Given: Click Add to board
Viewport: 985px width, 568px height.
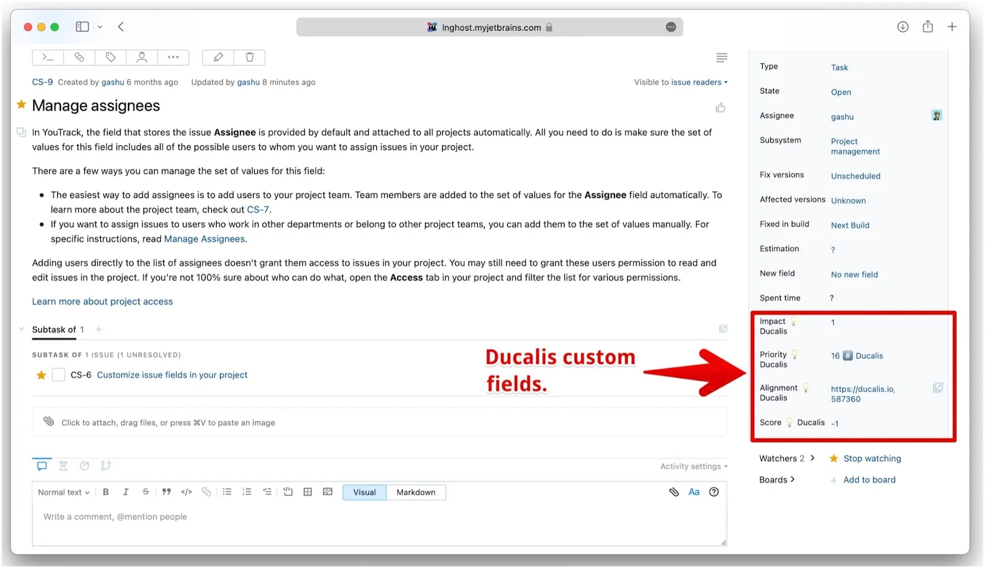Looking at the screenshot, I should click(x=869, y=479).
